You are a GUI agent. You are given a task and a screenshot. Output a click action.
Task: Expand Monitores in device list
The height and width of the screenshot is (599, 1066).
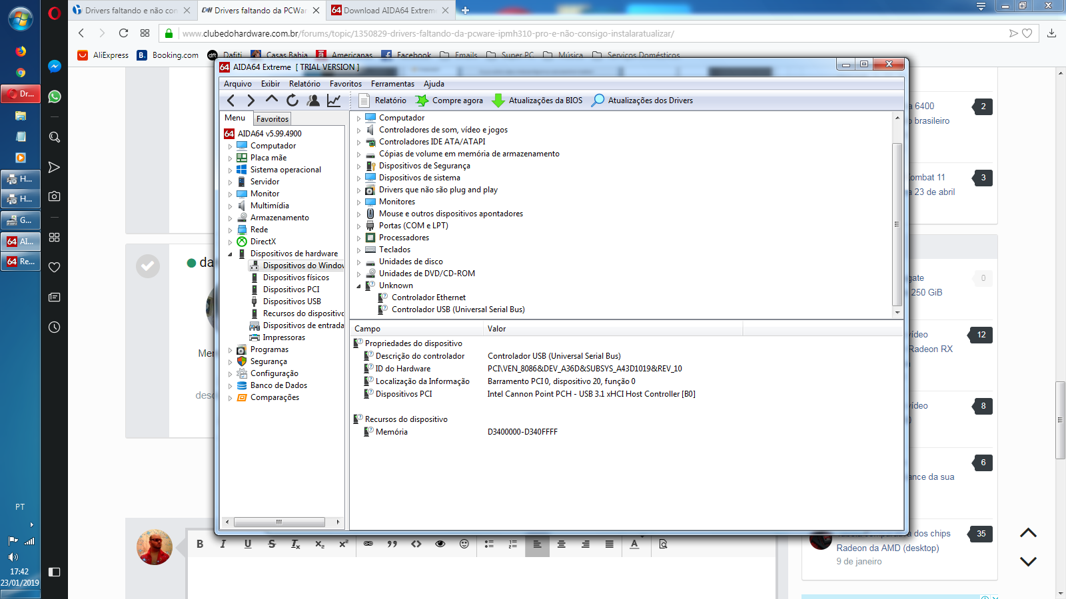coord(358,202)
